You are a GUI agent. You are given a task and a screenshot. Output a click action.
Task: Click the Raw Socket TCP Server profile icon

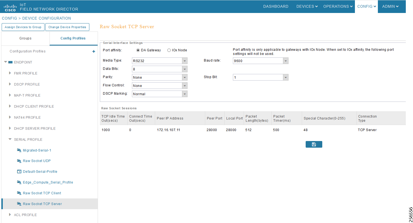point(19,204)
